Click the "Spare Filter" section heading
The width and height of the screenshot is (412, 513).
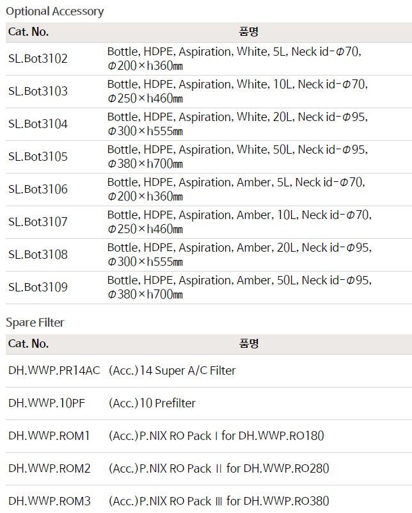click(35, 323)
